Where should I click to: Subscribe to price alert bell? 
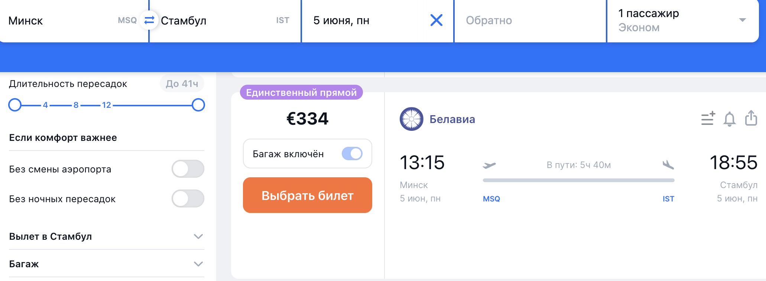point(729,119)
